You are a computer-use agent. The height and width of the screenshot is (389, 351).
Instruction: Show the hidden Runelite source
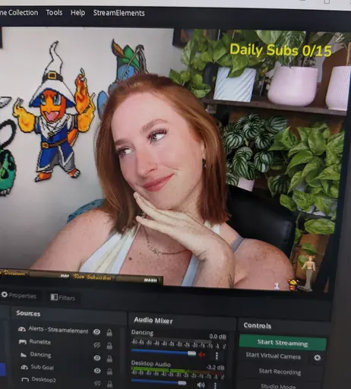point(96,345)
